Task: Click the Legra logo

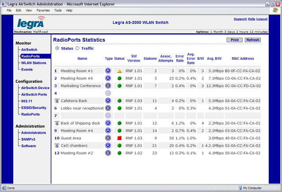Action: 31,22
